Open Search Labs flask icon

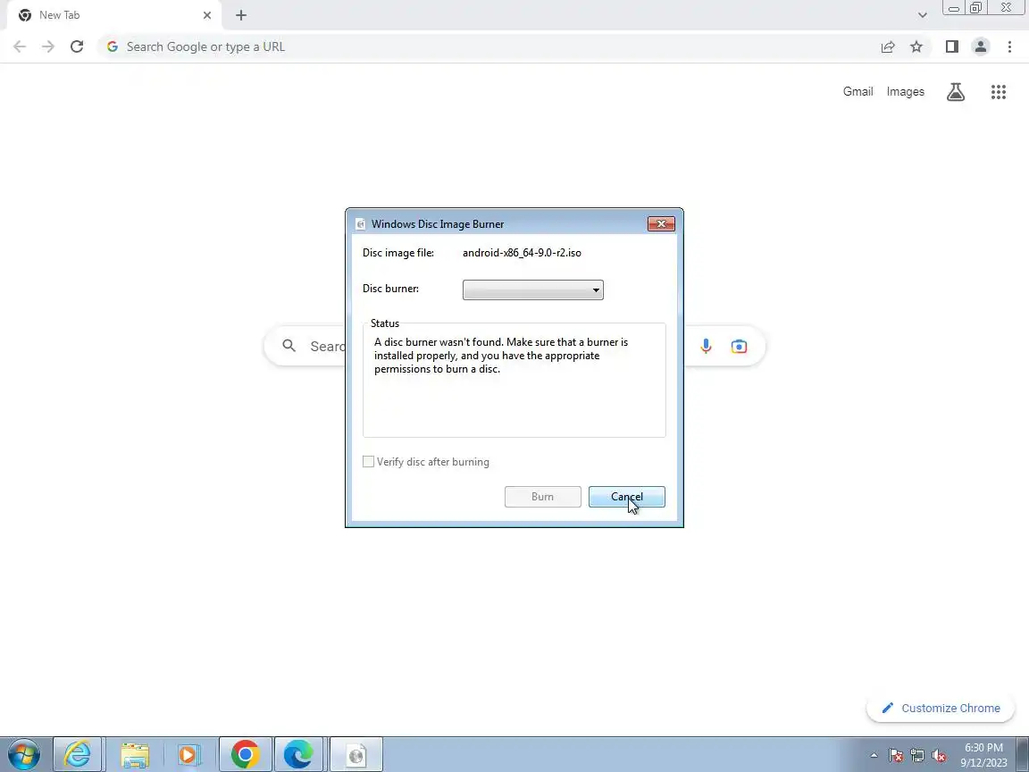click(x=956, y=92)
